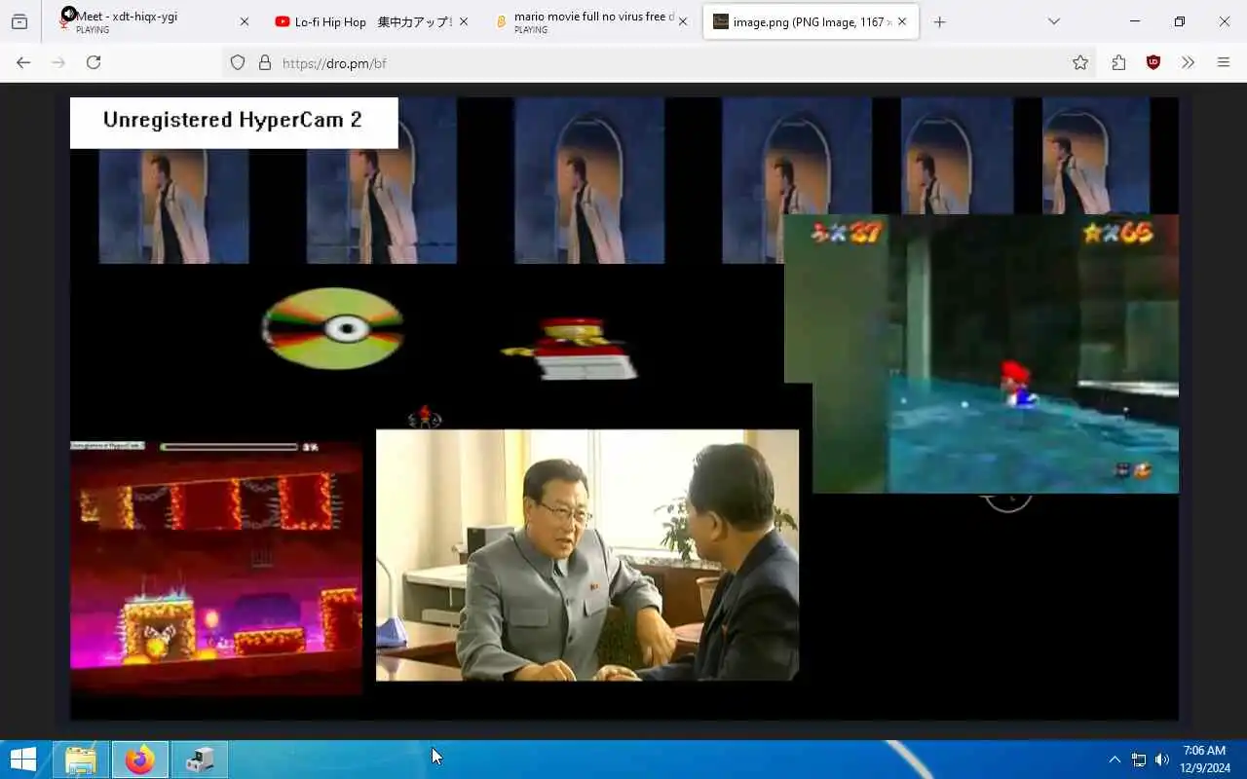Switch to the Meet xdt-hiqx-ygi tab
Viewport: 1247px width, 779px height.
153,21
